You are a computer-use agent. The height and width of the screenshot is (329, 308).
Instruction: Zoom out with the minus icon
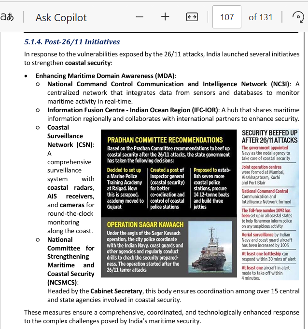140,17
